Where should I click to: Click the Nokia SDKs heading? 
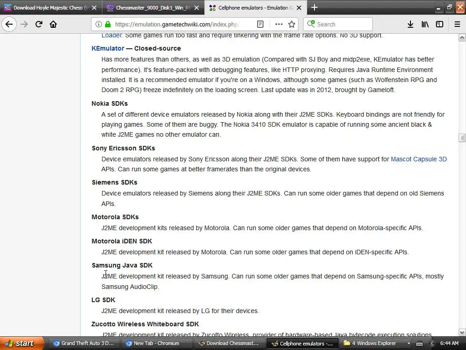pyautogui.click(x=109, y=103)
